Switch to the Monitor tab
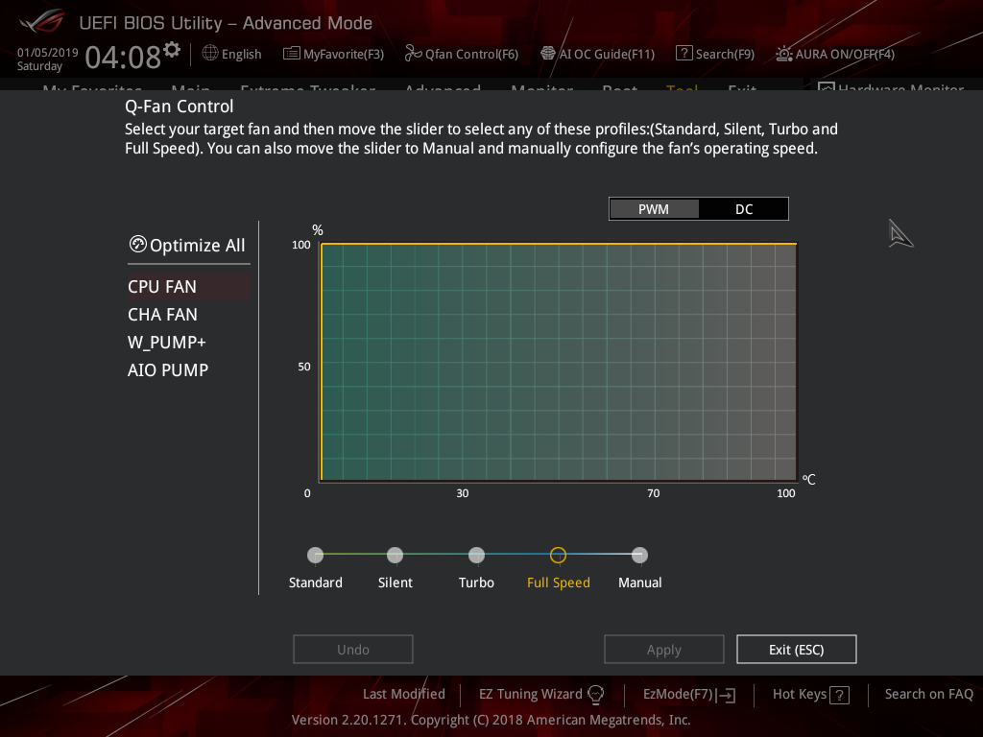The width and height of the screenshot is (983, 737). (x=541, y=91)
